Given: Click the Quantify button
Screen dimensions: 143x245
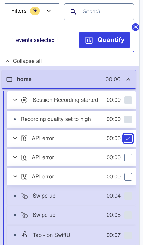Looking at the screenshot, I should 104,40.
